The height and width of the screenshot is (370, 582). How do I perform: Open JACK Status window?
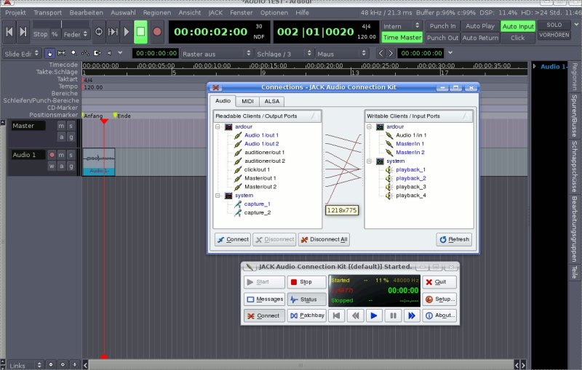[x=306, y=299]
